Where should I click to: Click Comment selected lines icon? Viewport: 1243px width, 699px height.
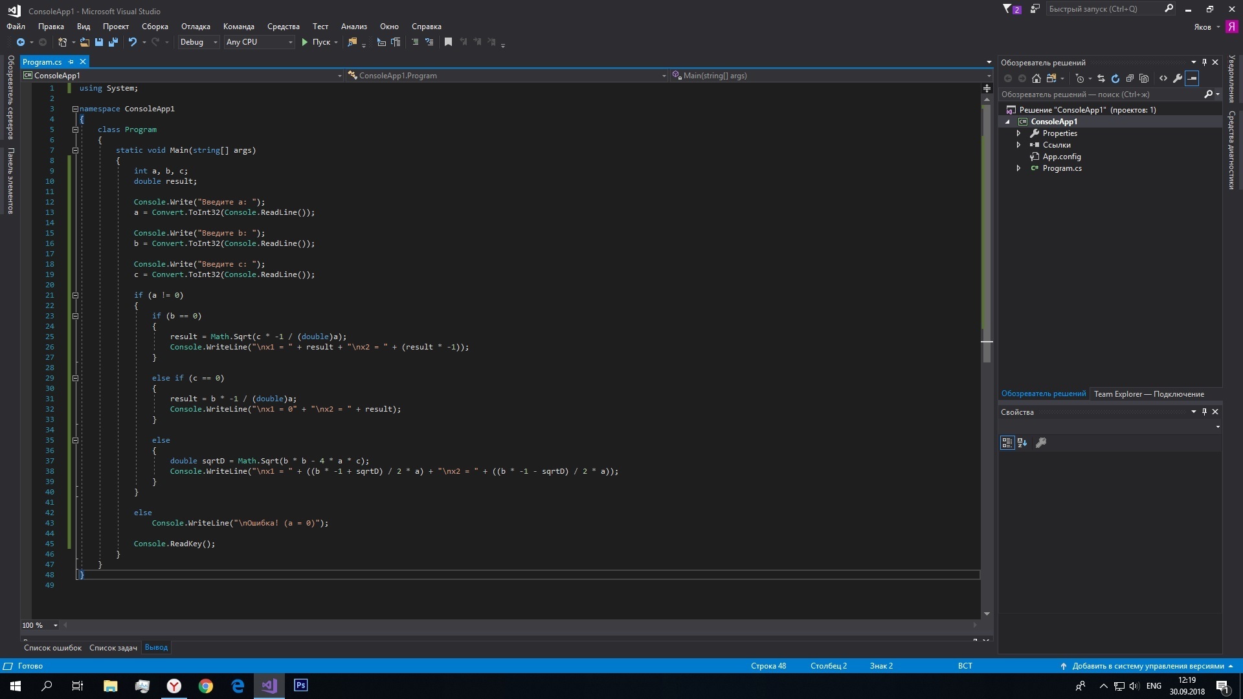(x=415, y=42)
